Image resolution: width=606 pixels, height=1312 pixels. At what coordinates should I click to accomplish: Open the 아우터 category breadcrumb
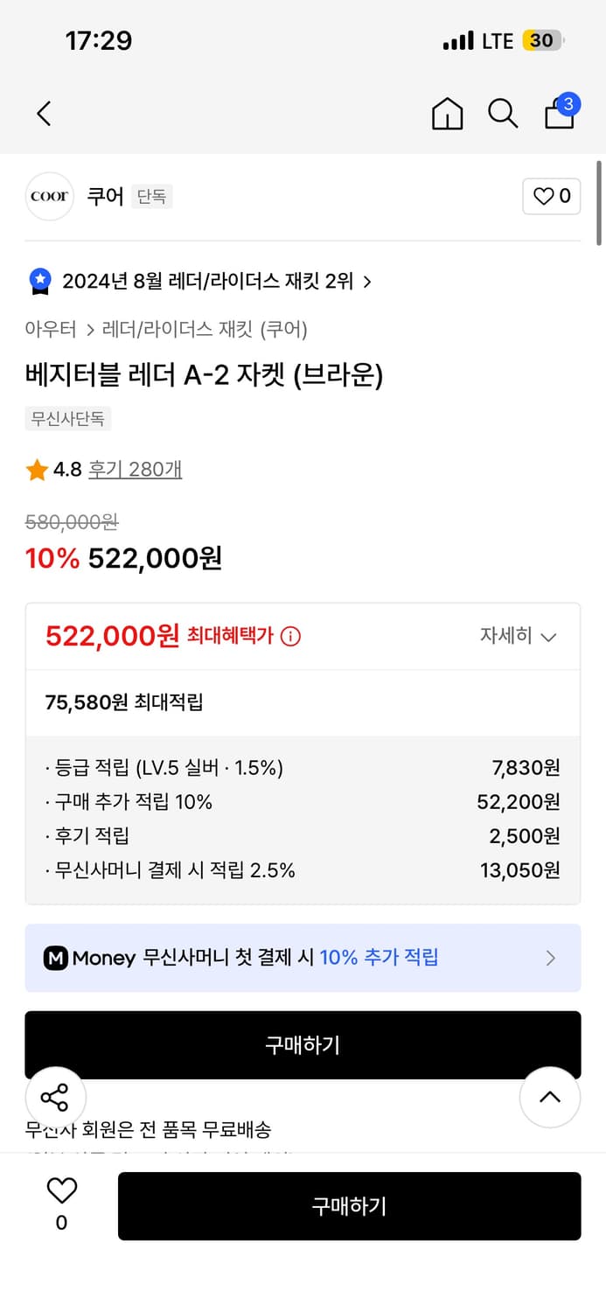tap(50, 330)
